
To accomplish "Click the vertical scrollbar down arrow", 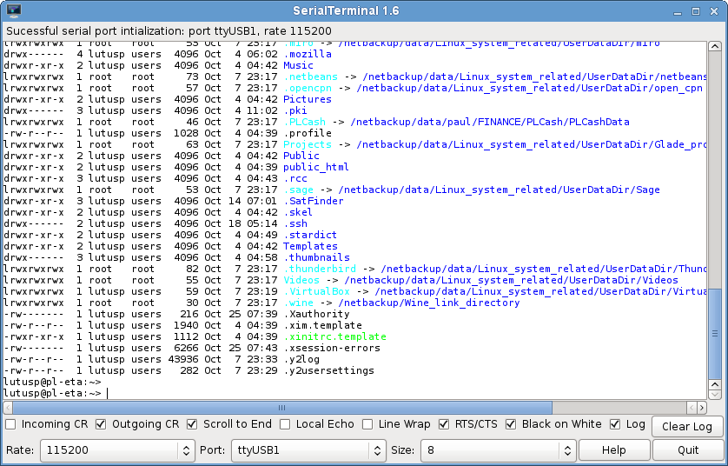I will [714, 393].
